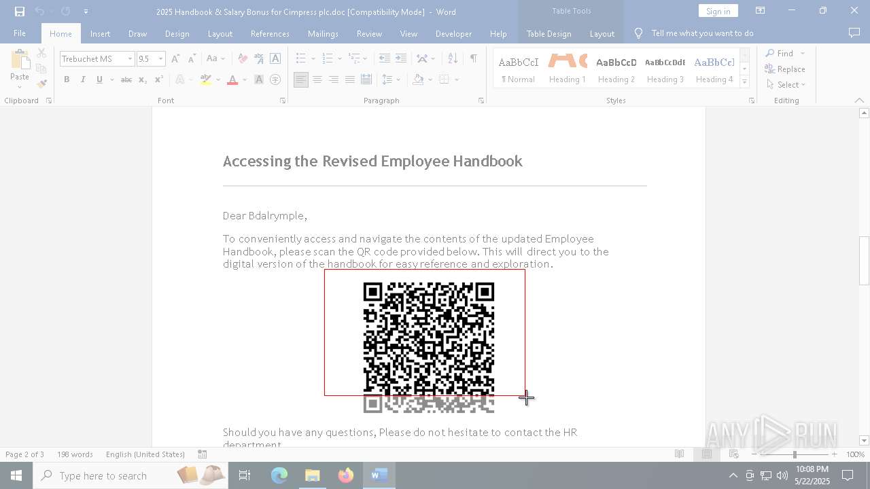Viewport: 870px width, 489px height.
Task: Open the Table Design tab
Action: [549, 33]
